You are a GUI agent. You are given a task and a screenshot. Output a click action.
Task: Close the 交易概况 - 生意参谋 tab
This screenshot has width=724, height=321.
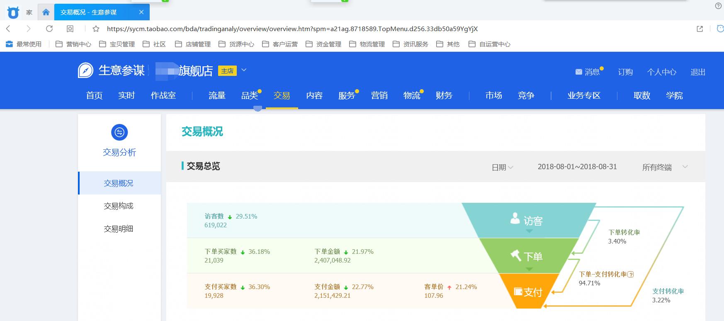[x=141, y=12]
